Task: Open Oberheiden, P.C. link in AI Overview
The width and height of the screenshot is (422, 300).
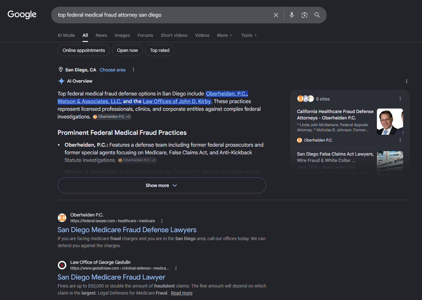Action: [227, 93]
